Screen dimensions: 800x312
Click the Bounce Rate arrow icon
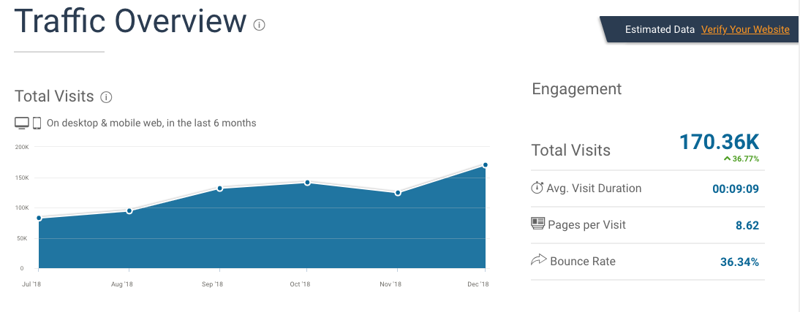tap(538, 260)
